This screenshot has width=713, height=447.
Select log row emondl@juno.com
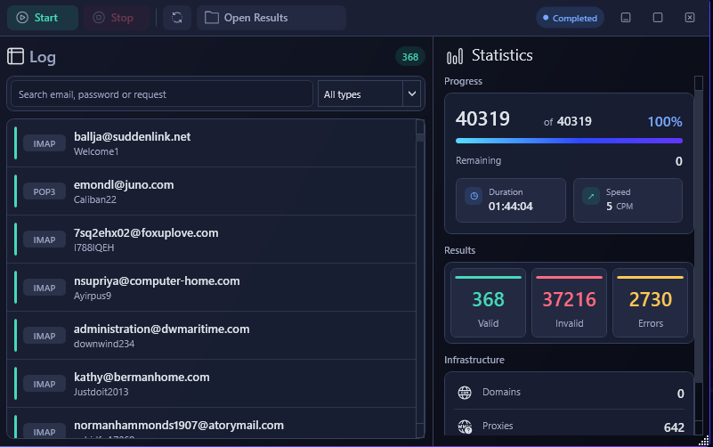coord(212,191)
